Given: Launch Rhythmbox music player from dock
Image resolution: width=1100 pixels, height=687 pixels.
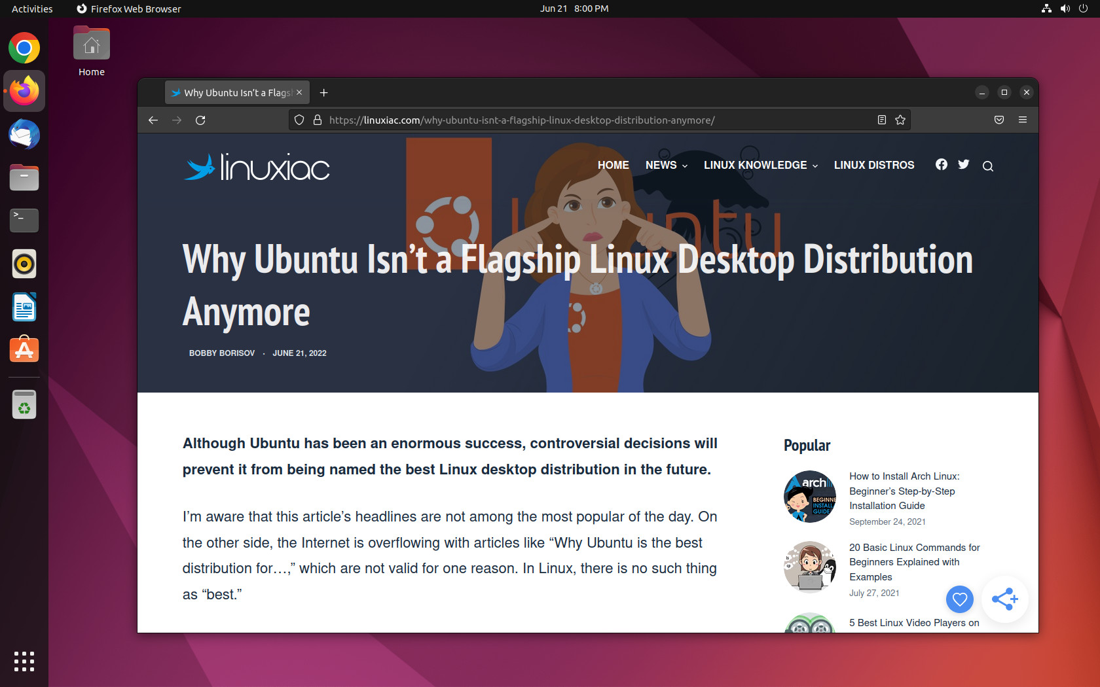Looking at the screenshot, I should pyautogui.click(x=24, y=264).
